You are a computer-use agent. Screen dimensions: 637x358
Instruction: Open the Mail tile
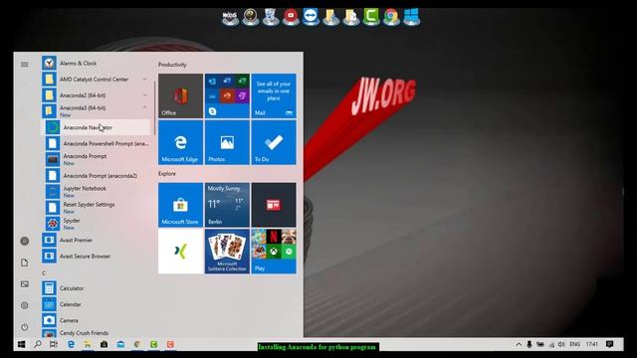tap(274, 95)
